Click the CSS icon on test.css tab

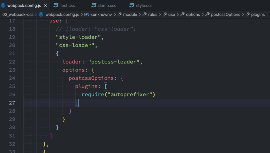(x=56, y=5)
